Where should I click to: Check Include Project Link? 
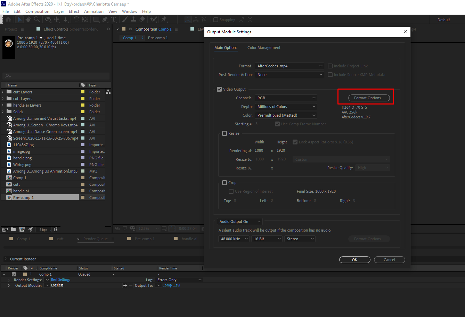click(x=330, y=66)
